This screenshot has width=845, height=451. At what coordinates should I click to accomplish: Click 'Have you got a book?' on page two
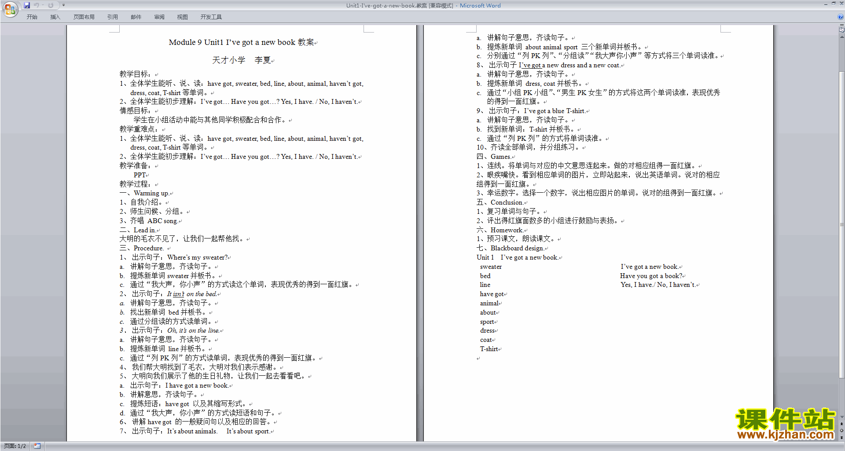click(651, 276)
